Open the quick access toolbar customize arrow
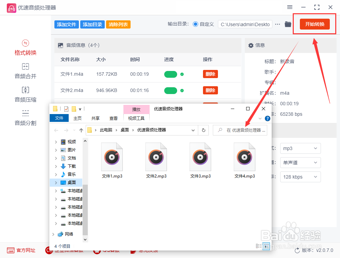The height and width of the screenshot is (258, 340). point(80,109)
